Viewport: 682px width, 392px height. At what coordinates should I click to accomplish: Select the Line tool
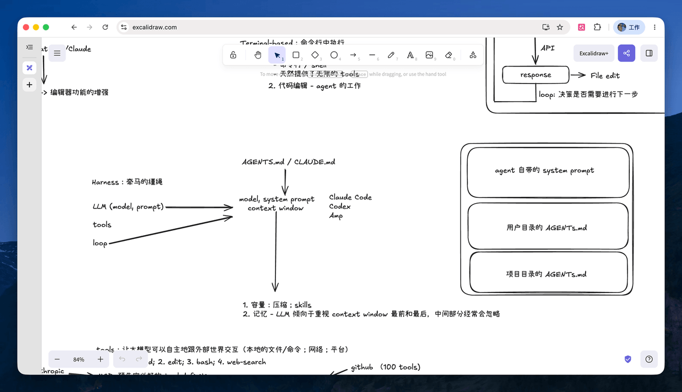(x=372, y=55)
